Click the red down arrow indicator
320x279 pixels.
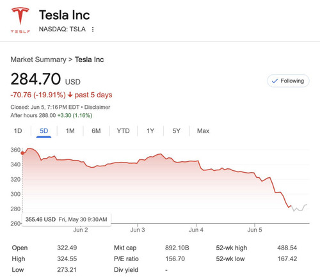click(70, 95)
